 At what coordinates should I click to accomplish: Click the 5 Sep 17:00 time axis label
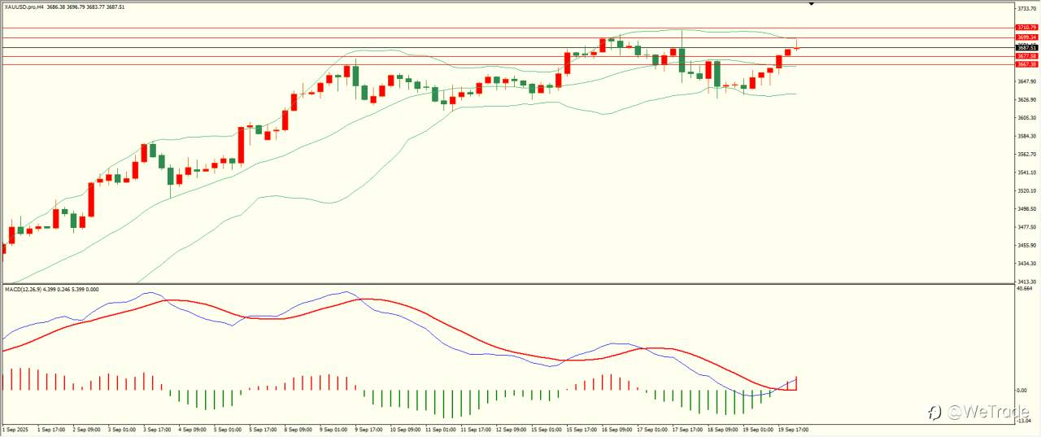coord(264,428)
